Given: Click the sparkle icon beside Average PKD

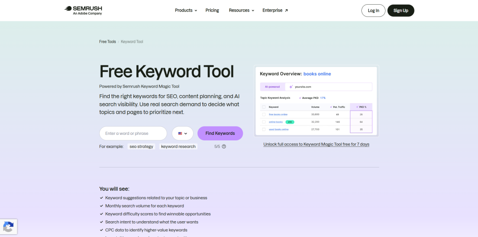Looking at the screenshot, I should coord(300,98).
